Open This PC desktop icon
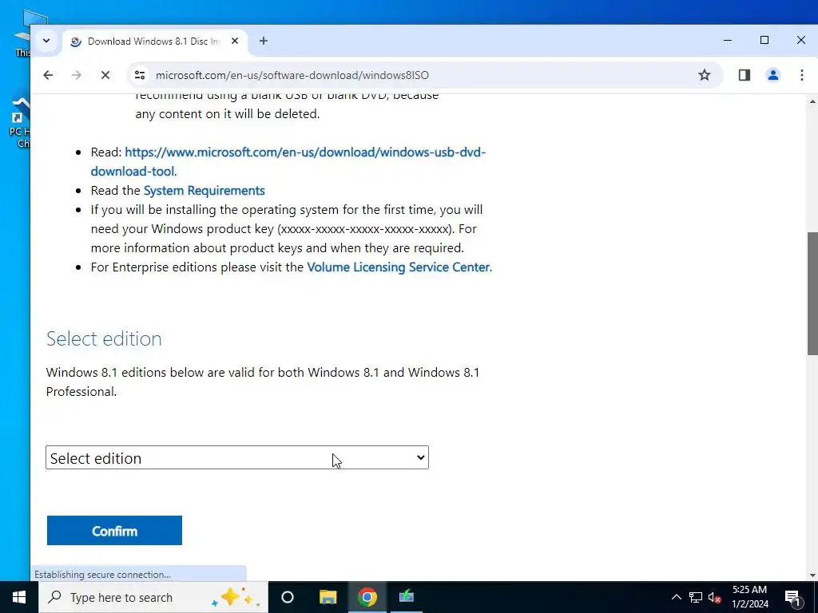 23,32
